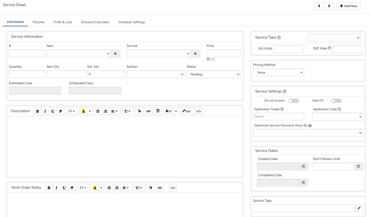Open the Item dropdown
Image resolution: width=370 pixels, height=217 pixels.
tap(79, 54)
